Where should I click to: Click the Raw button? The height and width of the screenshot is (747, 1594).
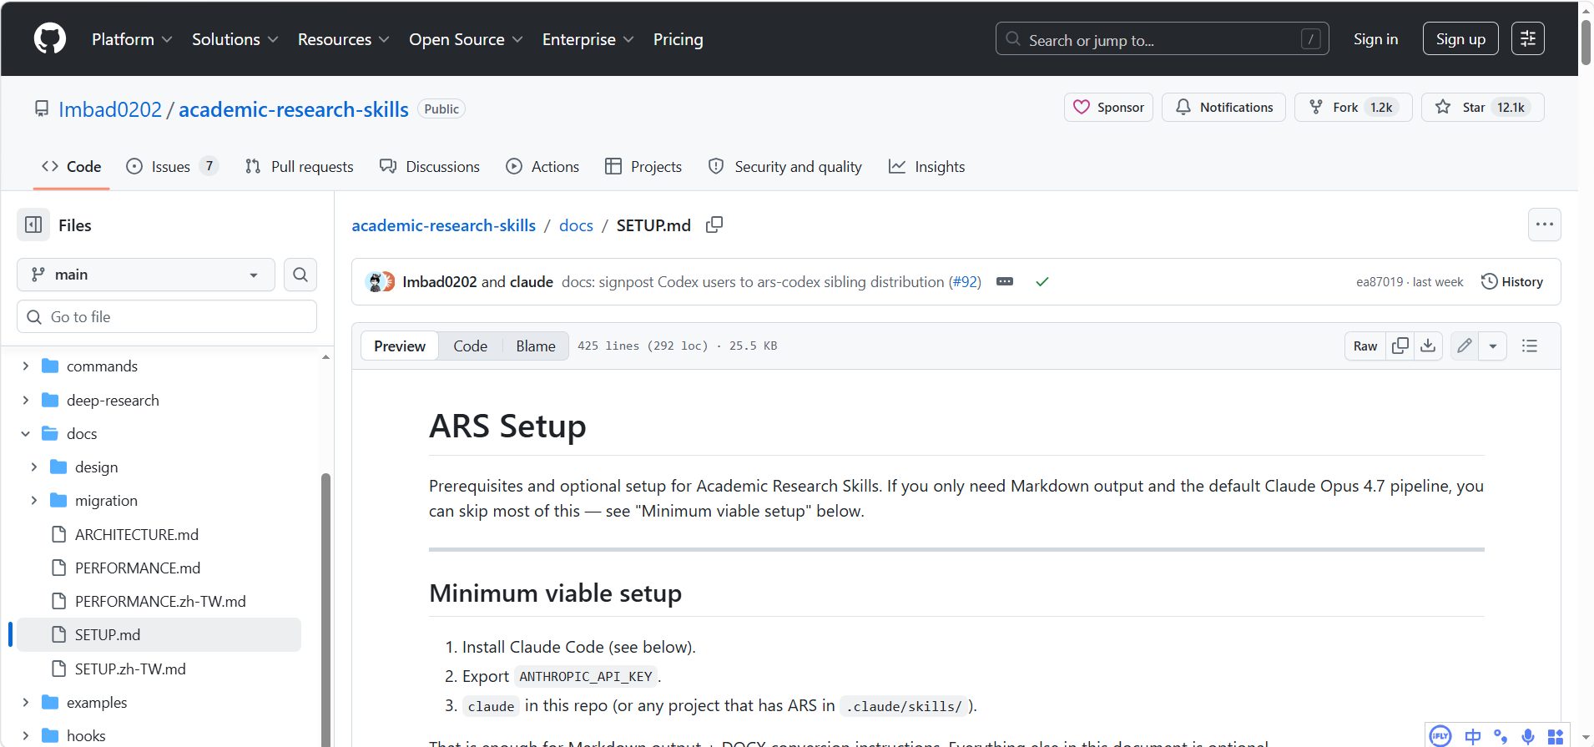click(1365, 346)
